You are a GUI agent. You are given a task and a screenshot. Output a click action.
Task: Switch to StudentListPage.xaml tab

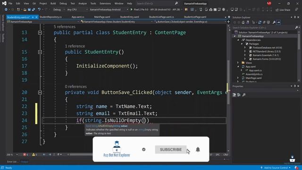(195, 17)
